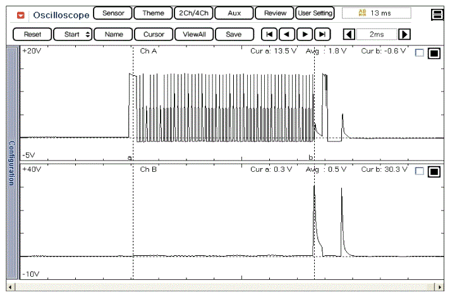Increase the 2ms time base with right arrow
The width and height of the screenshot is (450, 297).
click(x=404, y=35)
